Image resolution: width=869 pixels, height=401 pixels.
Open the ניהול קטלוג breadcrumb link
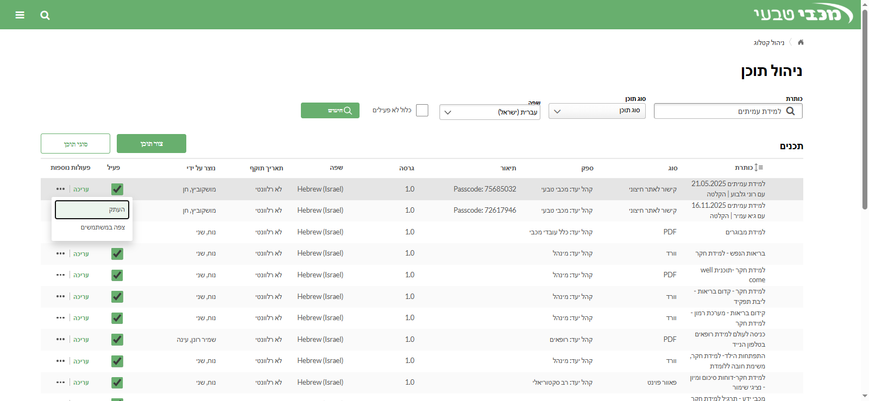(769, 42)
